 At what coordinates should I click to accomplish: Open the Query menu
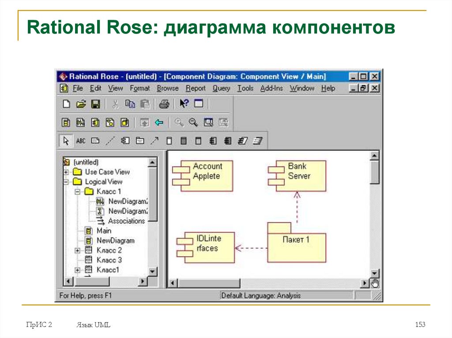tap(222, 88)
